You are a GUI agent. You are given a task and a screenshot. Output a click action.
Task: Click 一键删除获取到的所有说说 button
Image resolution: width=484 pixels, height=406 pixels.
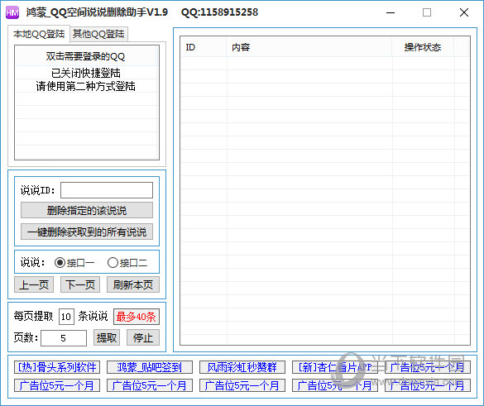[87, 232]
